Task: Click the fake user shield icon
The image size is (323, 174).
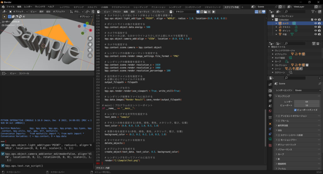Action: point(198,12)
